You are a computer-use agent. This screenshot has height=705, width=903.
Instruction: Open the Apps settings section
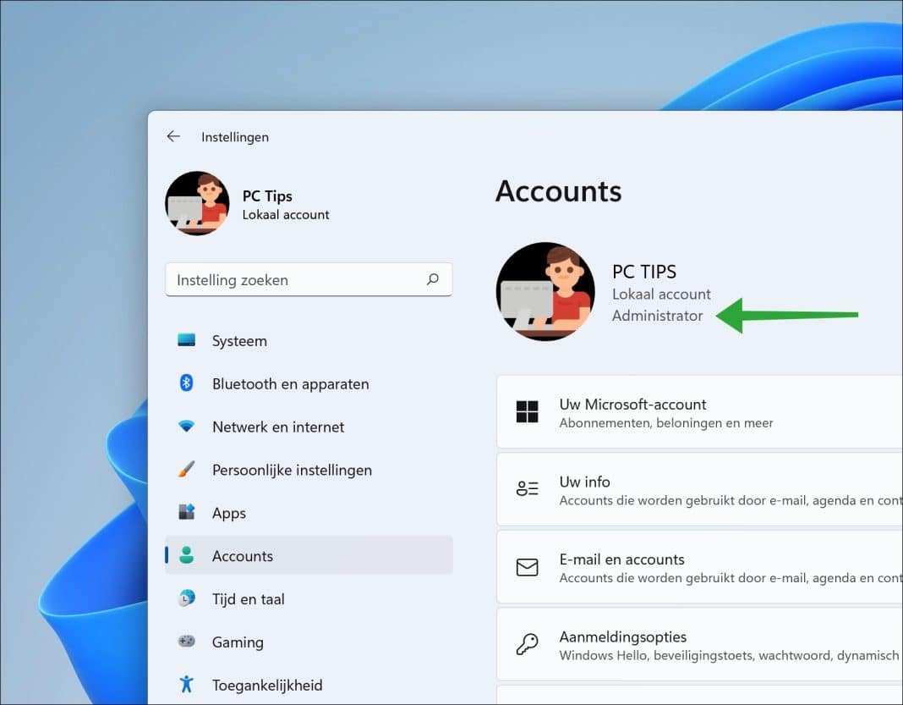[x=309, y=513]
